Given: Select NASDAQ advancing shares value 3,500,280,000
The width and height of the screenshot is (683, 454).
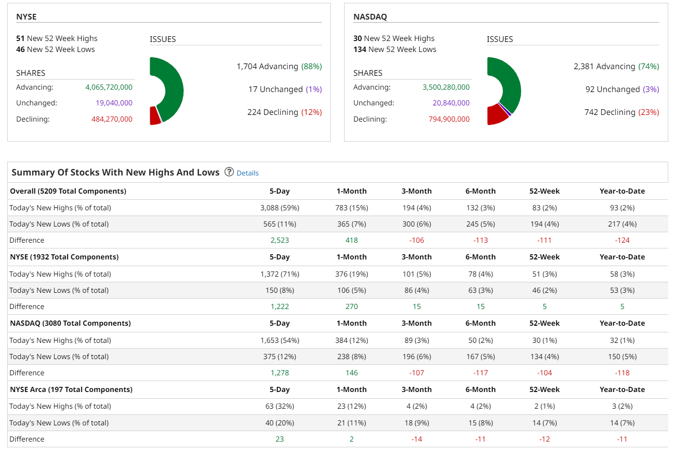Looking at the screenshot, I should coord(446,87).
